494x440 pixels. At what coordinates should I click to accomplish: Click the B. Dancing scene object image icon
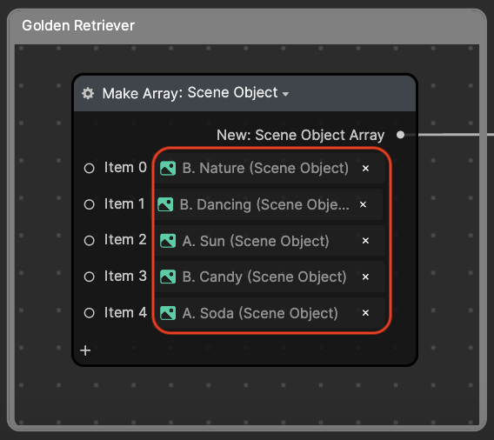tap(165, 204)
